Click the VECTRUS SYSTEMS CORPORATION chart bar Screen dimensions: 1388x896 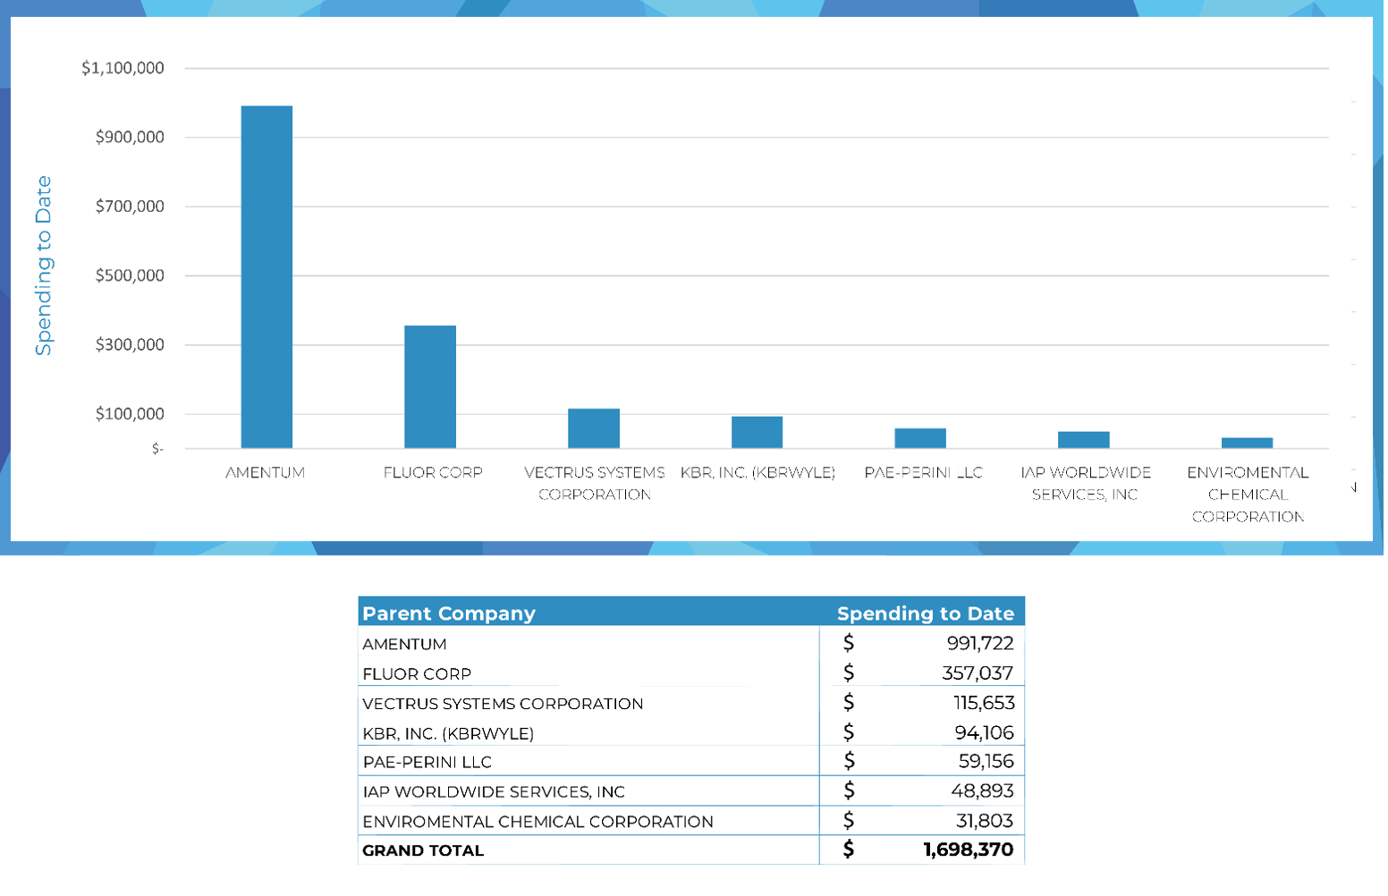[x=594, y=428]
